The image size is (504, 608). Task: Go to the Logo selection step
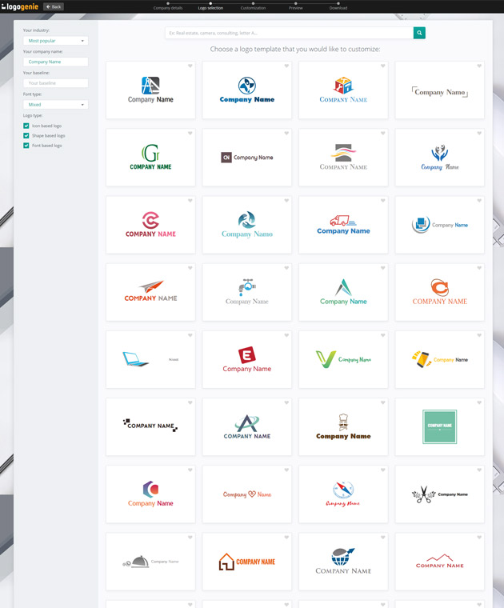point(210,6)
